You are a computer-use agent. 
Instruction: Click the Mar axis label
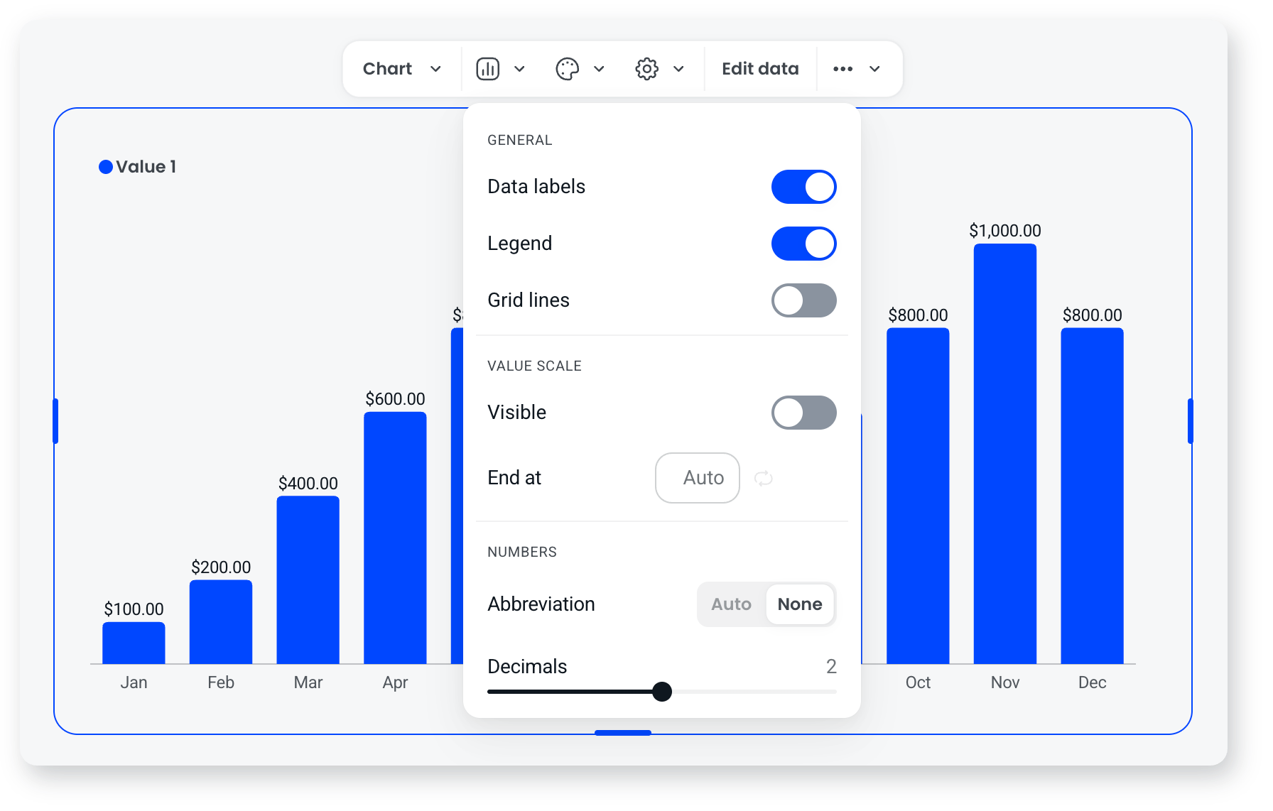point(308,682)
